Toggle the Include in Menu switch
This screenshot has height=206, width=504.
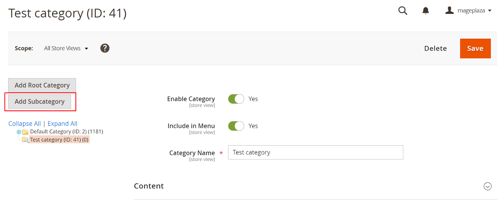(236, 126)
